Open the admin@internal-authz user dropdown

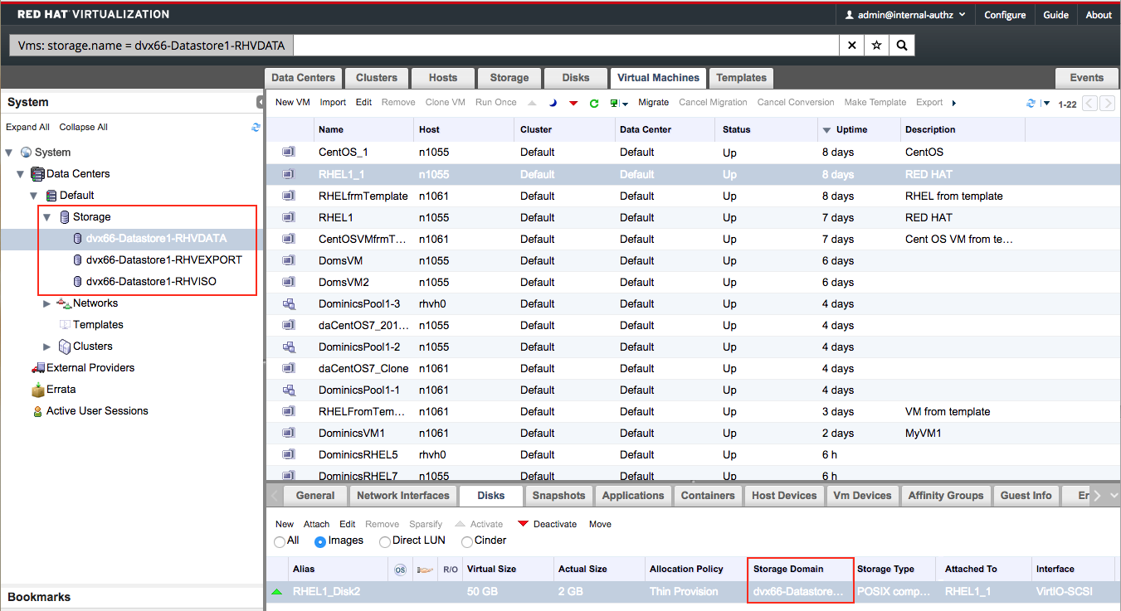coord(904,15)
